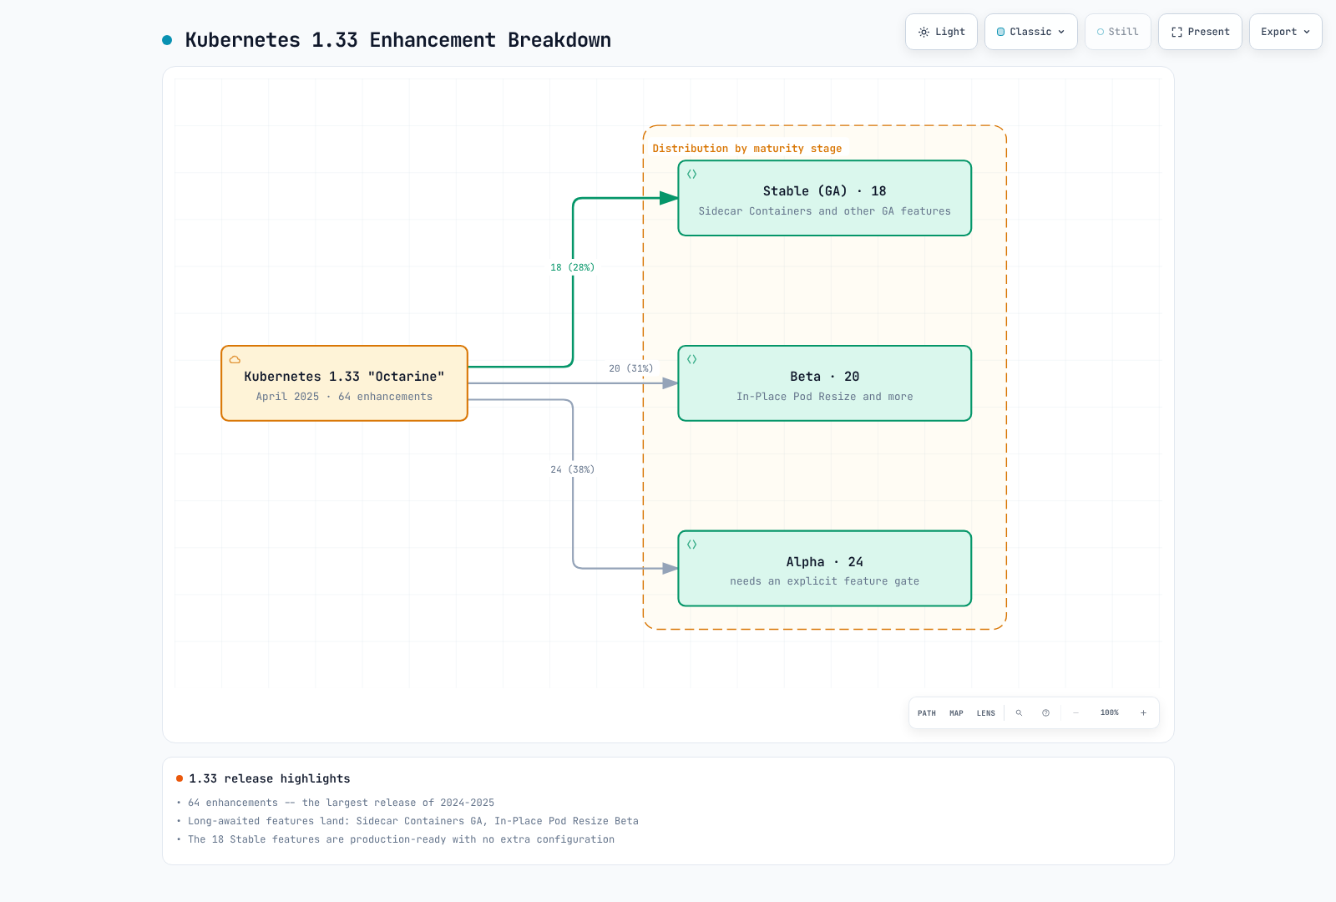Image resolution: width=1336 pixels, height=902 pixels.
Task: Click "The 18 Stable features" bullet
Action: click(401, 839)
